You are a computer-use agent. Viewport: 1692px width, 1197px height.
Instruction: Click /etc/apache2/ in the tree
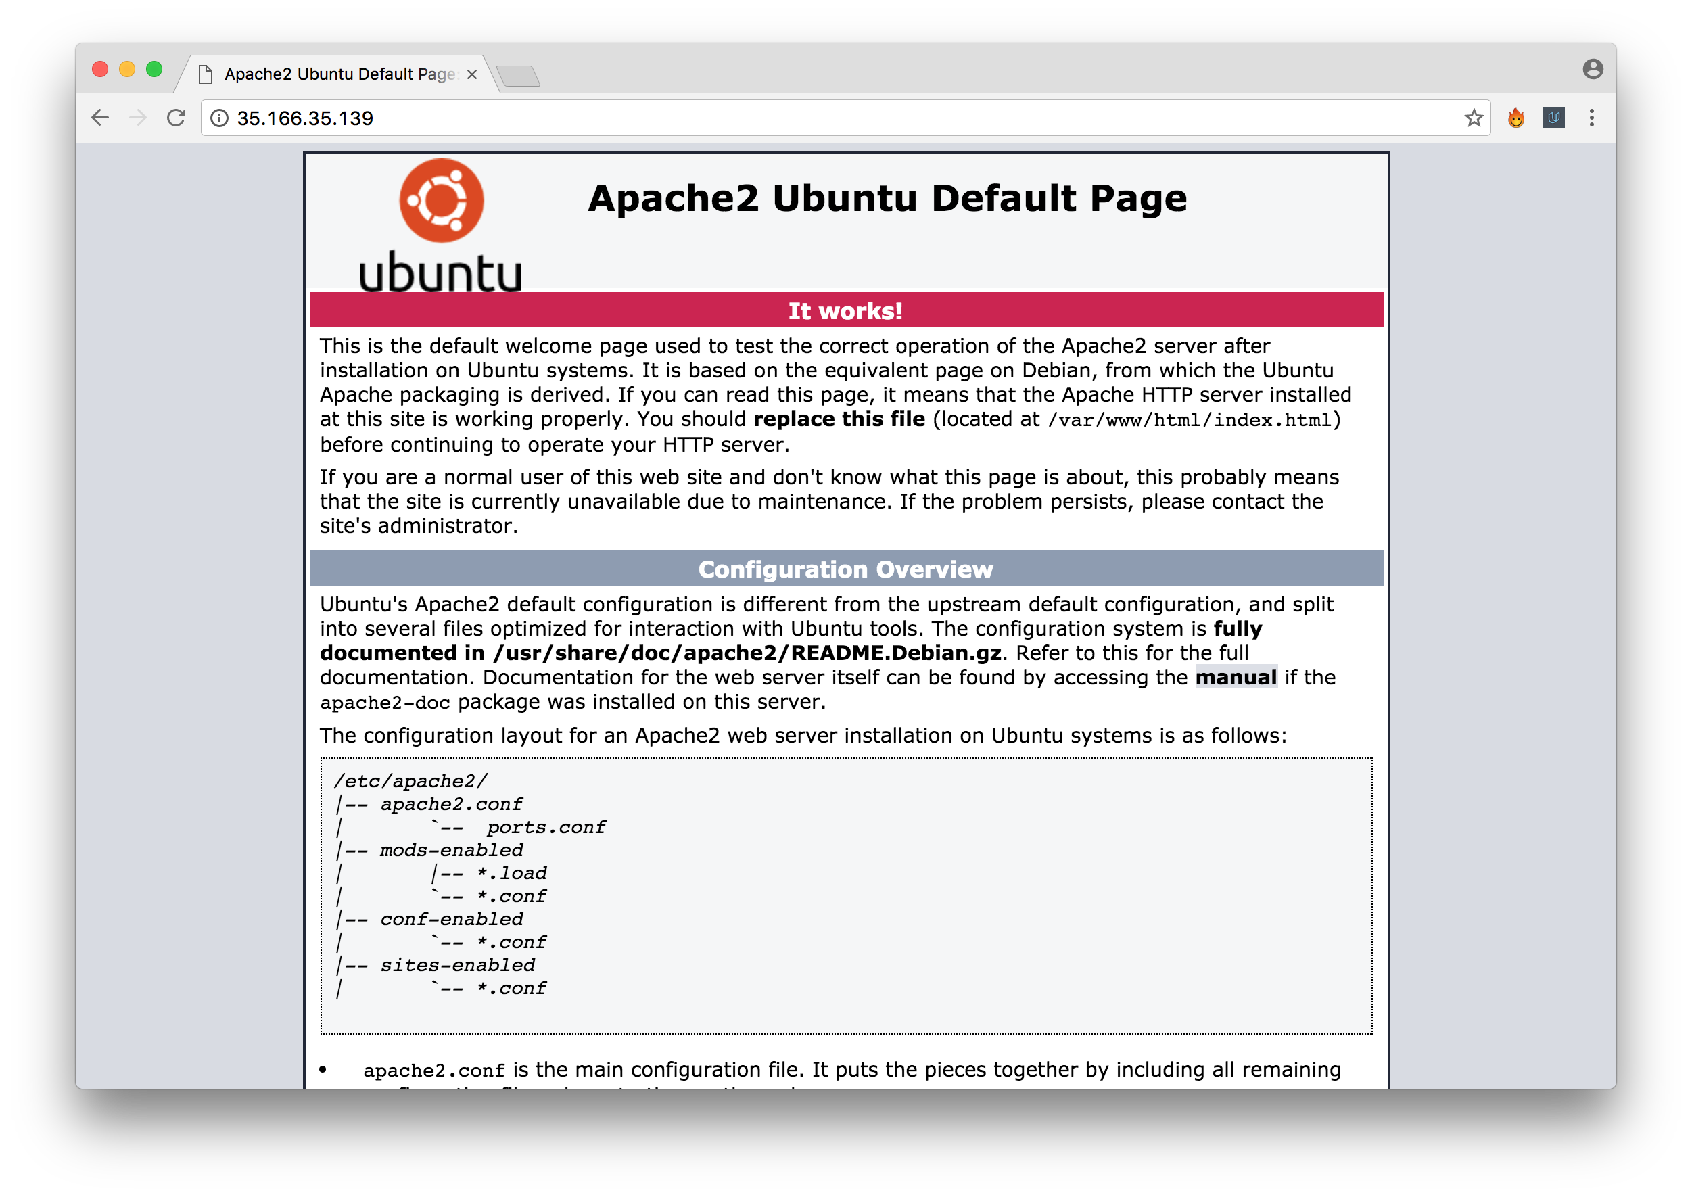410,780
